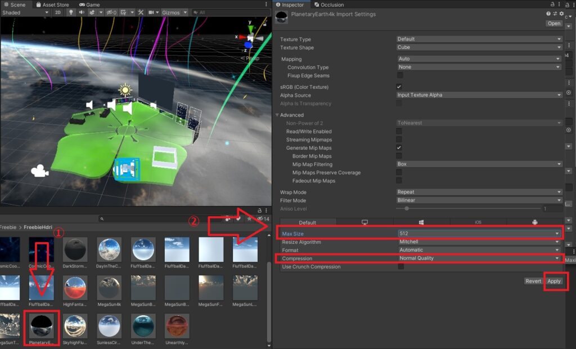Select the PlanetaryE texture thumbnail

click(x=41, y=327)
